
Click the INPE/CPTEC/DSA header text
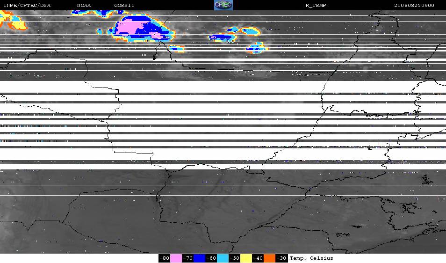[x=27, y=6]
